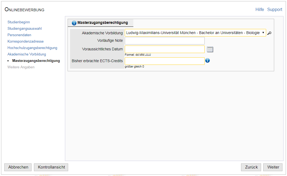Click into the Voraussichtliches Datum field
Screen dimensions: 287x176
[x=165, y=49]
